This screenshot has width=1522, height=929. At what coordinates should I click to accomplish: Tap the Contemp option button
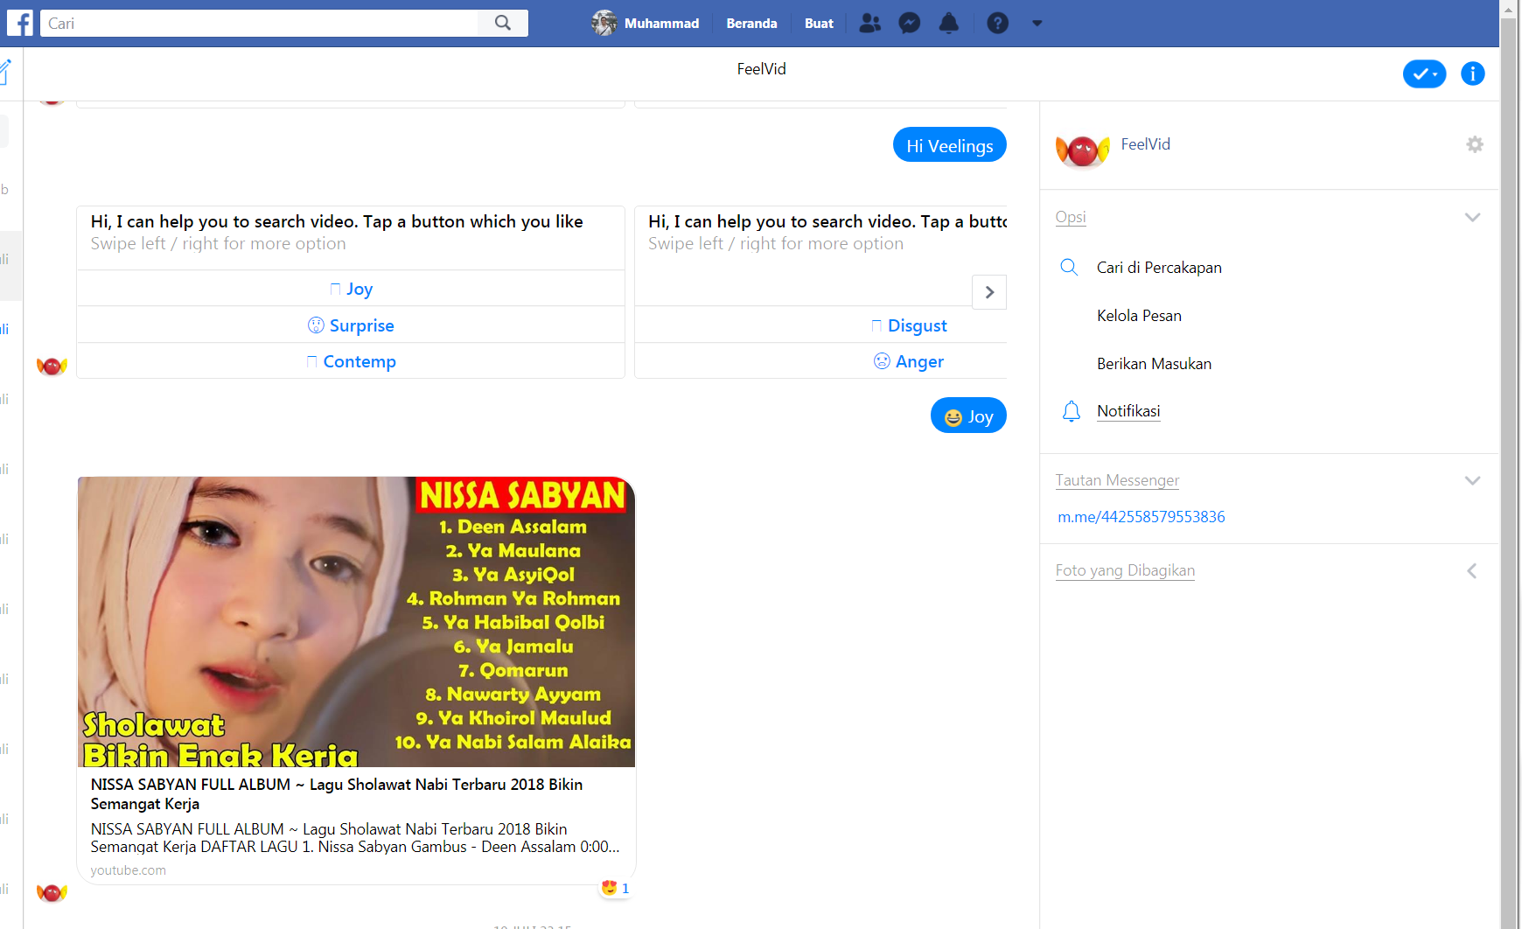(x=351, y=361)
